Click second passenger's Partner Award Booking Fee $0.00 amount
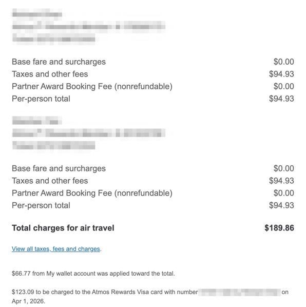Screen dimensions: 306x307 tap(284, 193)
